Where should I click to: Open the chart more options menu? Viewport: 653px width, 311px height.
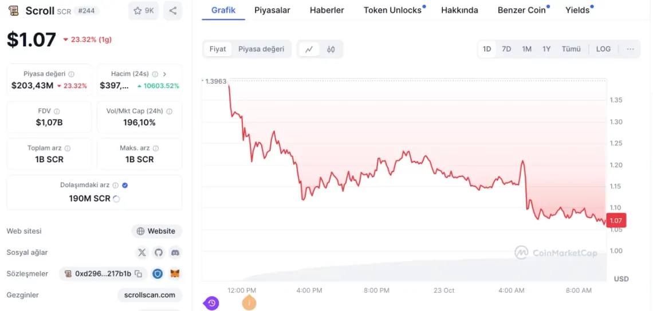pos(630,49)
